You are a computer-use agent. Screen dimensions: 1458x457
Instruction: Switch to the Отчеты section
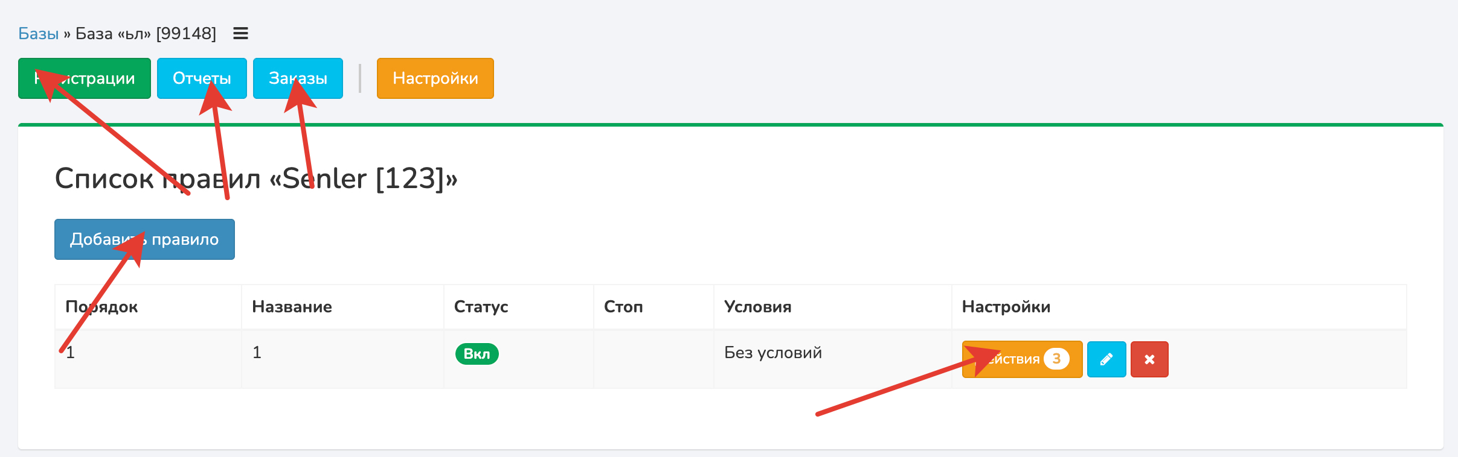(x=202, y=78)
